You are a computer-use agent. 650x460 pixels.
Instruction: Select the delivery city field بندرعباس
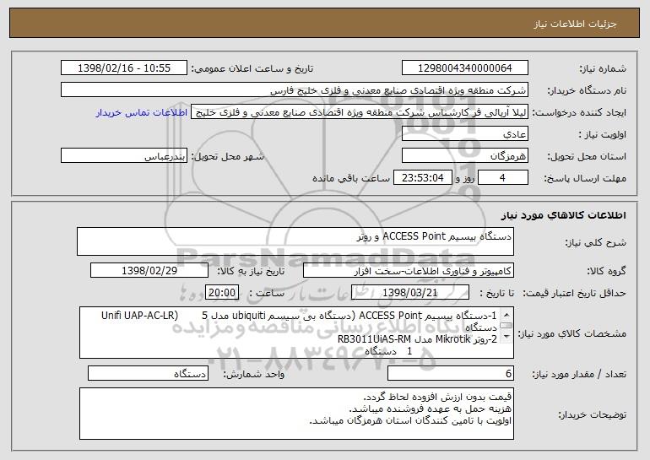coord(124,156)
